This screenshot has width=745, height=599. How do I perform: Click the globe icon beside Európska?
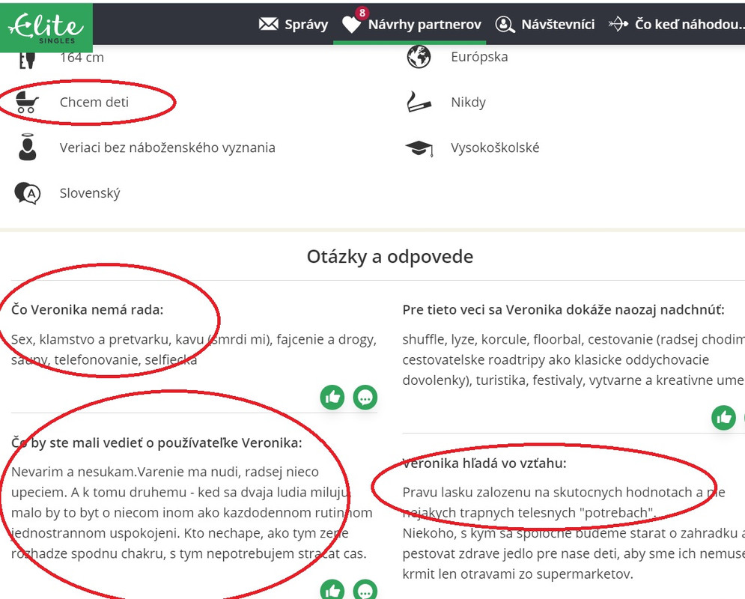(419, 57)
